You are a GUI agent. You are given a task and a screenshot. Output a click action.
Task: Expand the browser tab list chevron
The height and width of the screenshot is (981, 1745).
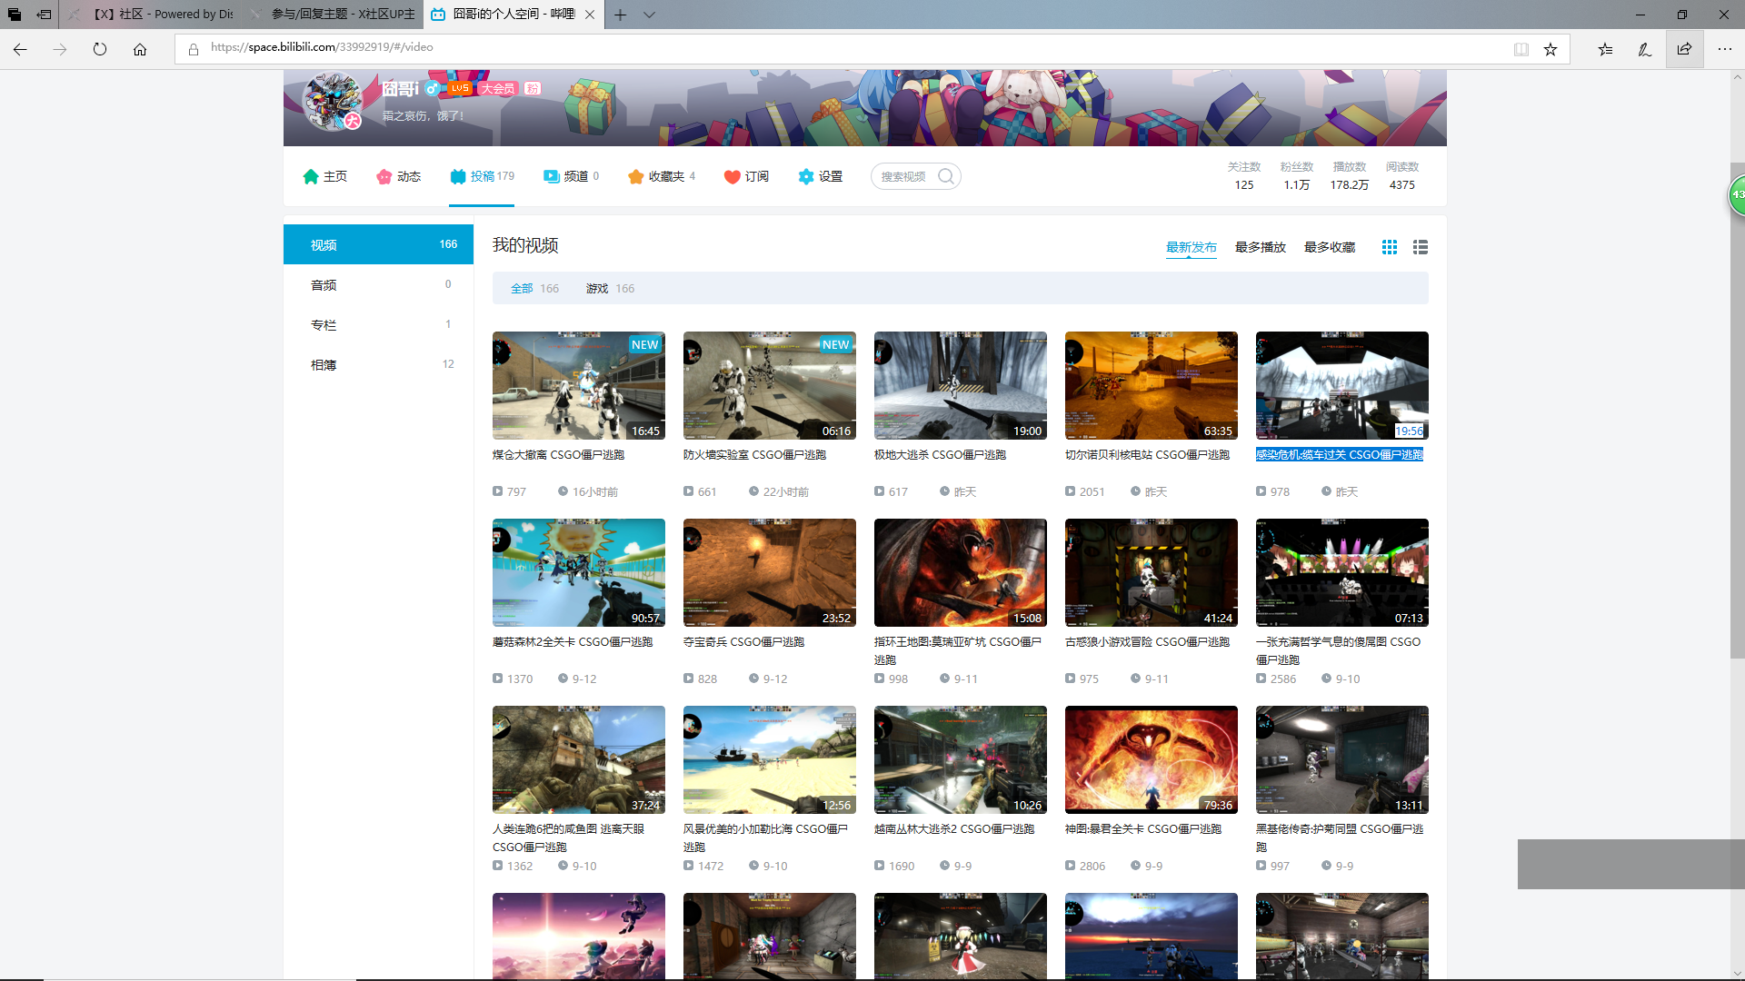(x=649, y=15)
